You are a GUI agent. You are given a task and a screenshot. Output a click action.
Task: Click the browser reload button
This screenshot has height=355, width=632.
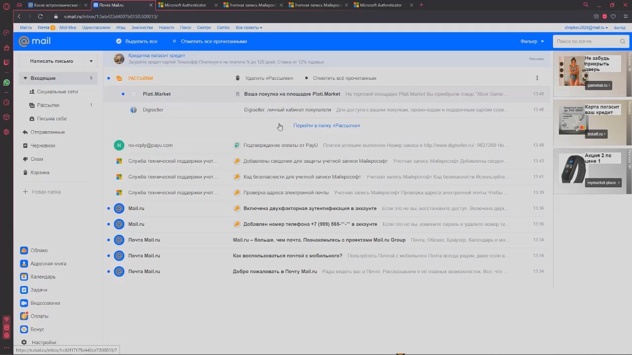(41, 16)
